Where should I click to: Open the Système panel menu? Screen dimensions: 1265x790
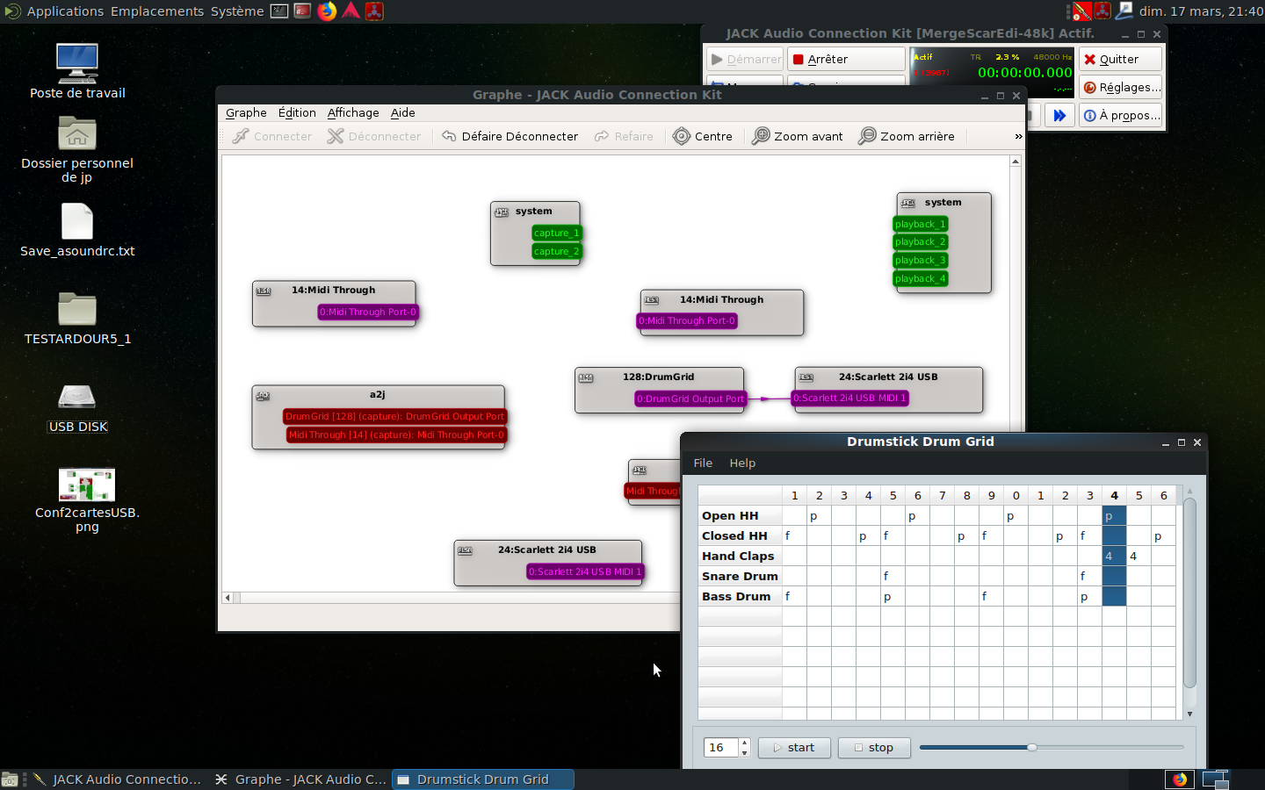click(237, 11)
